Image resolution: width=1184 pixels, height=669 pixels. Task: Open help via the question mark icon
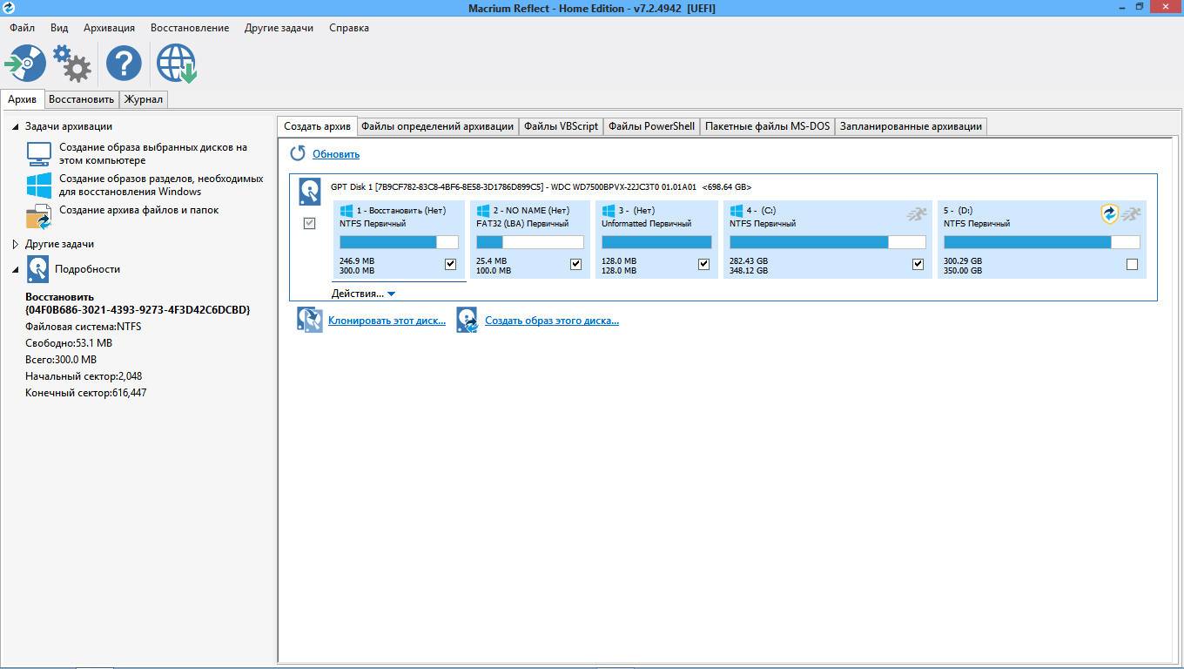(124, 63)
